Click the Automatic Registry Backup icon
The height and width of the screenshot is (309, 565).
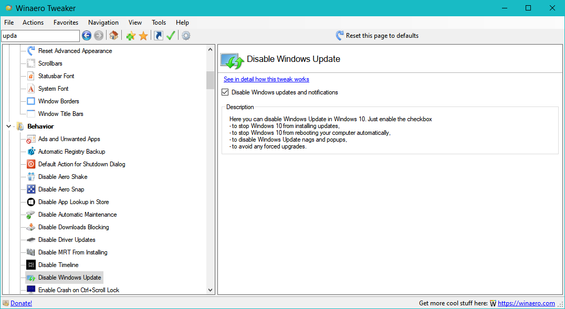click(x=31, y=152)
